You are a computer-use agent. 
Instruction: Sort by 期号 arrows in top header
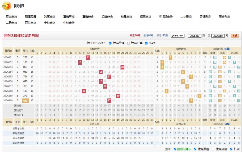click(x=11, y=51)
